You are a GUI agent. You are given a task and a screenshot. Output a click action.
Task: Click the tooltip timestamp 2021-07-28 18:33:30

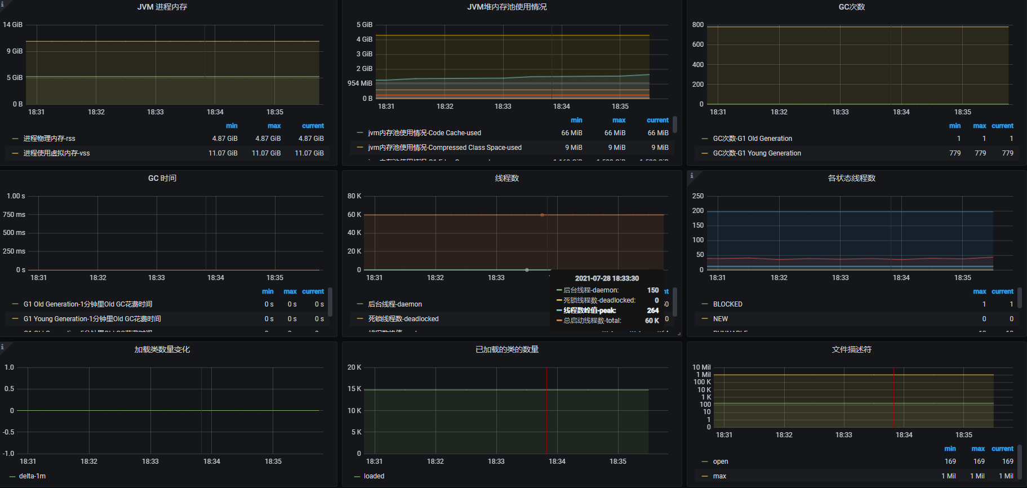607,278
